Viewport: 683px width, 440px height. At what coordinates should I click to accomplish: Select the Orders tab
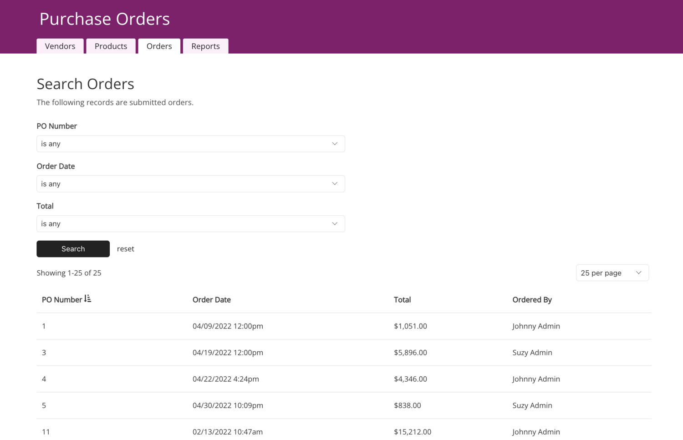pos(159,46)
